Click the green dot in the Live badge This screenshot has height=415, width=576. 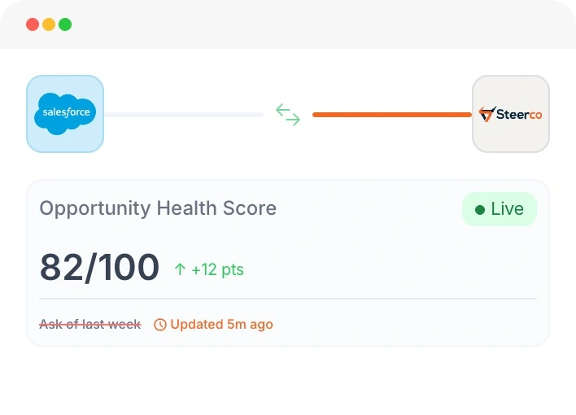[x=480, y=209]
